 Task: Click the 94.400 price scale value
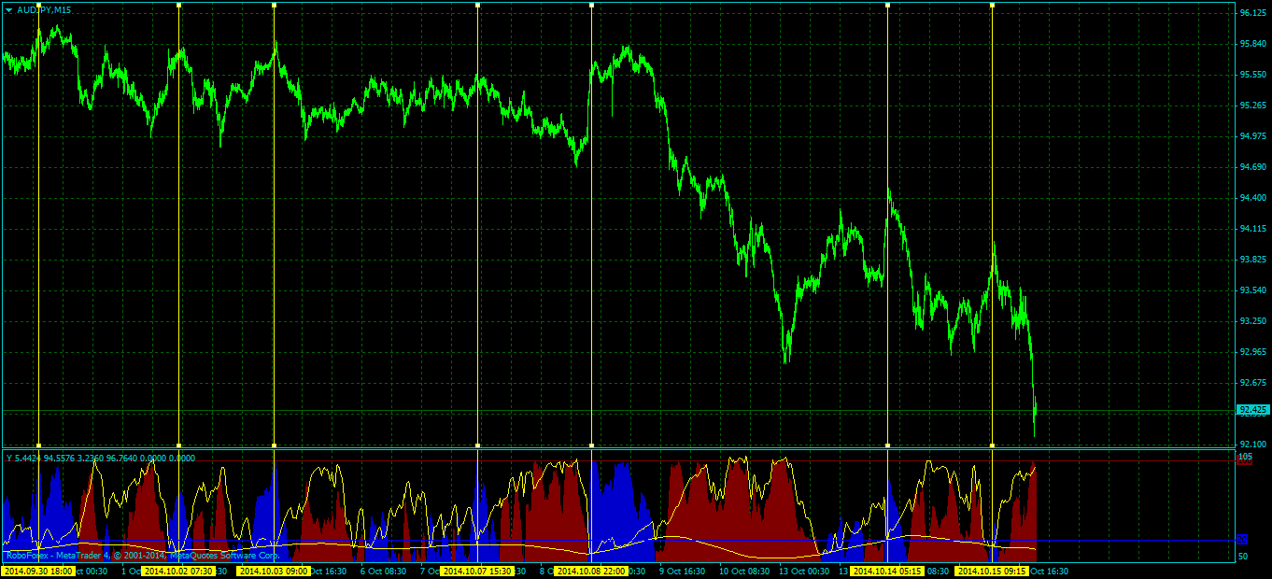click(x=1252, y=198)
